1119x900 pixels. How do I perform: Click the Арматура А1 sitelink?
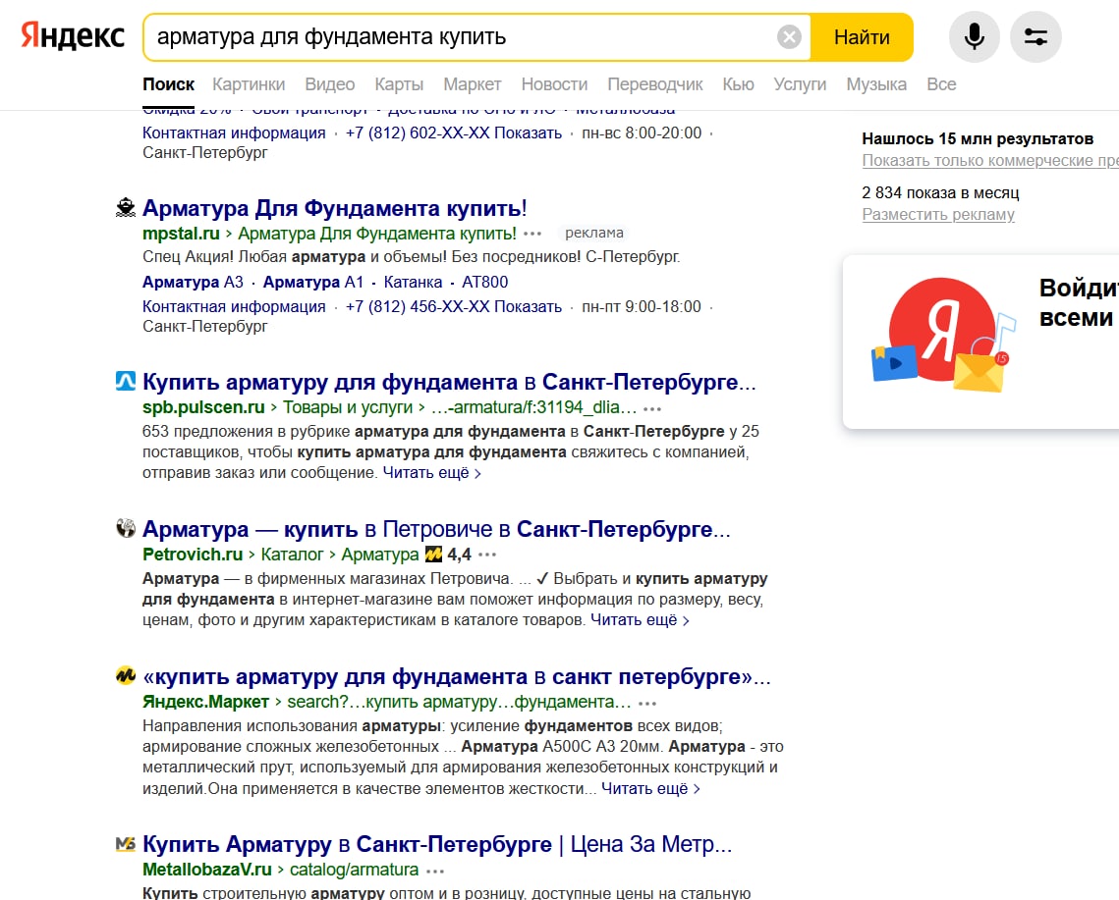pos(313,282)
